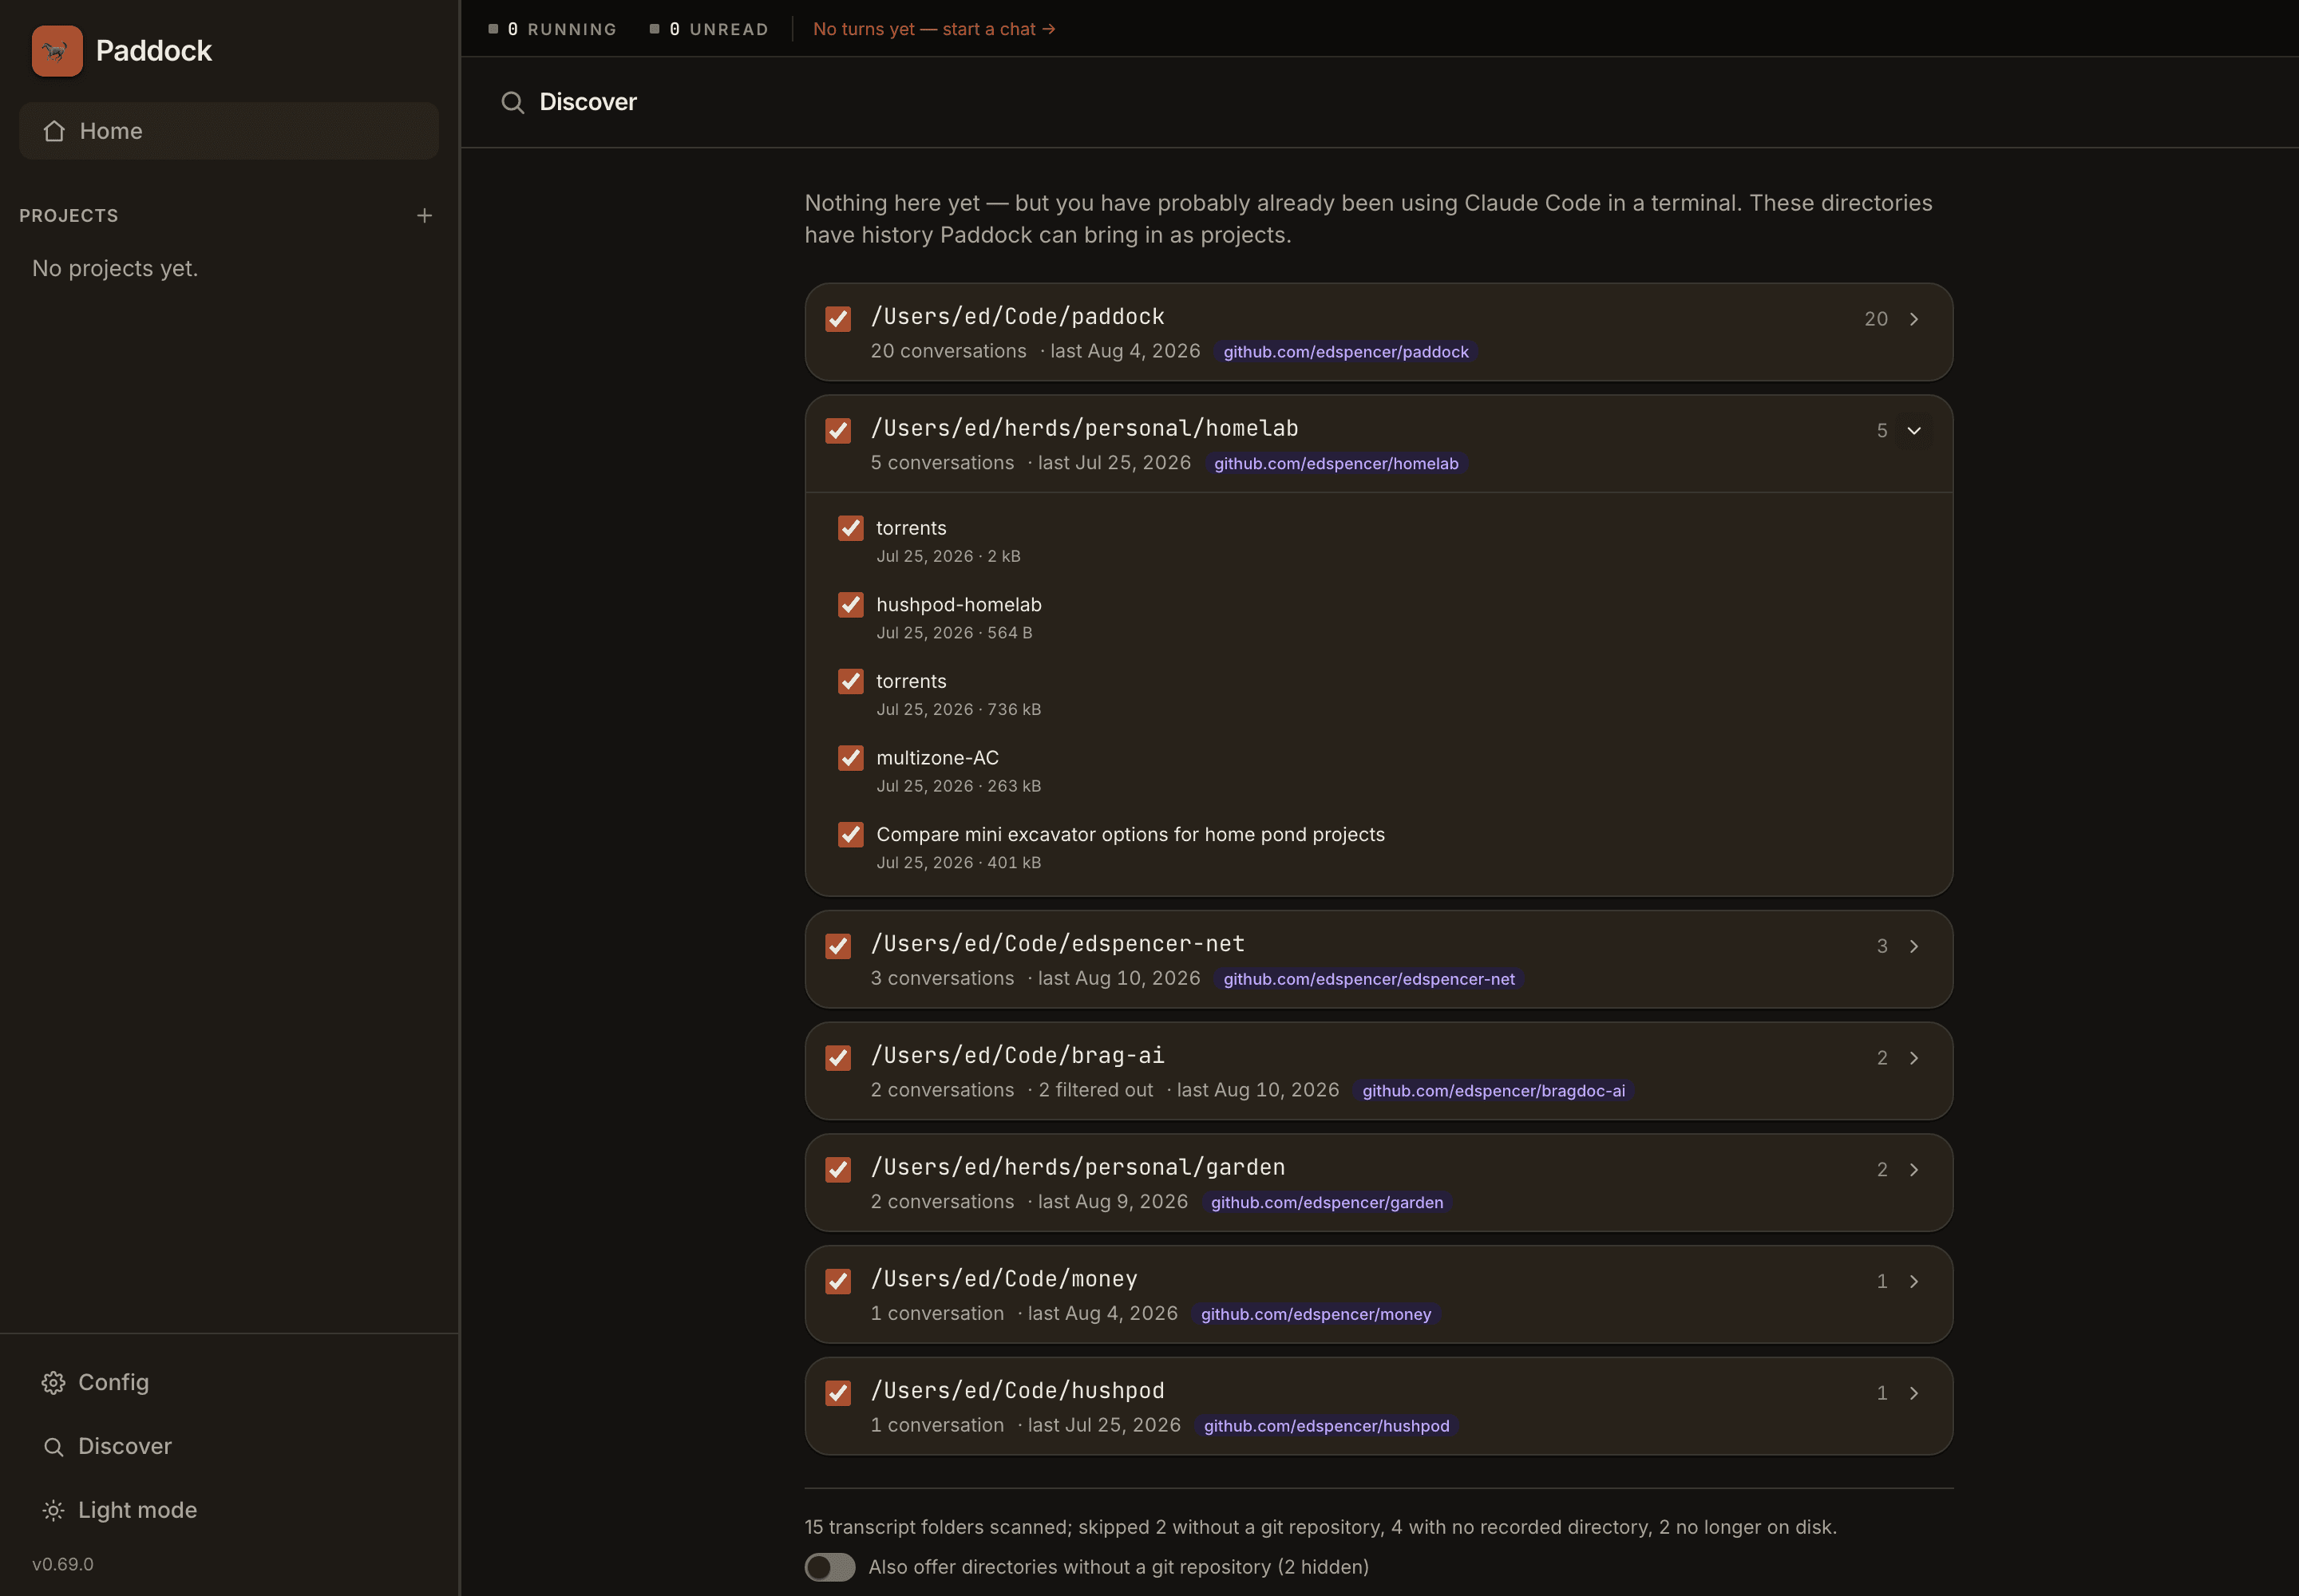Uncheck the first torrents 2 kB conversation
The height and width of the screenshot is (1596, 2299).
click(x=850, y=528)
